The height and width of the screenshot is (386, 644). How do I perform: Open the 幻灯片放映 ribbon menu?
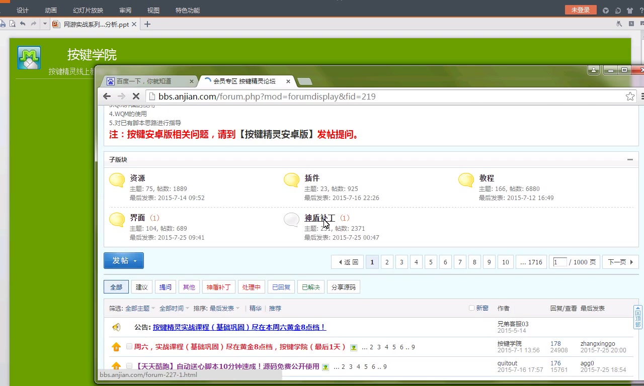[x=89, y=10]
